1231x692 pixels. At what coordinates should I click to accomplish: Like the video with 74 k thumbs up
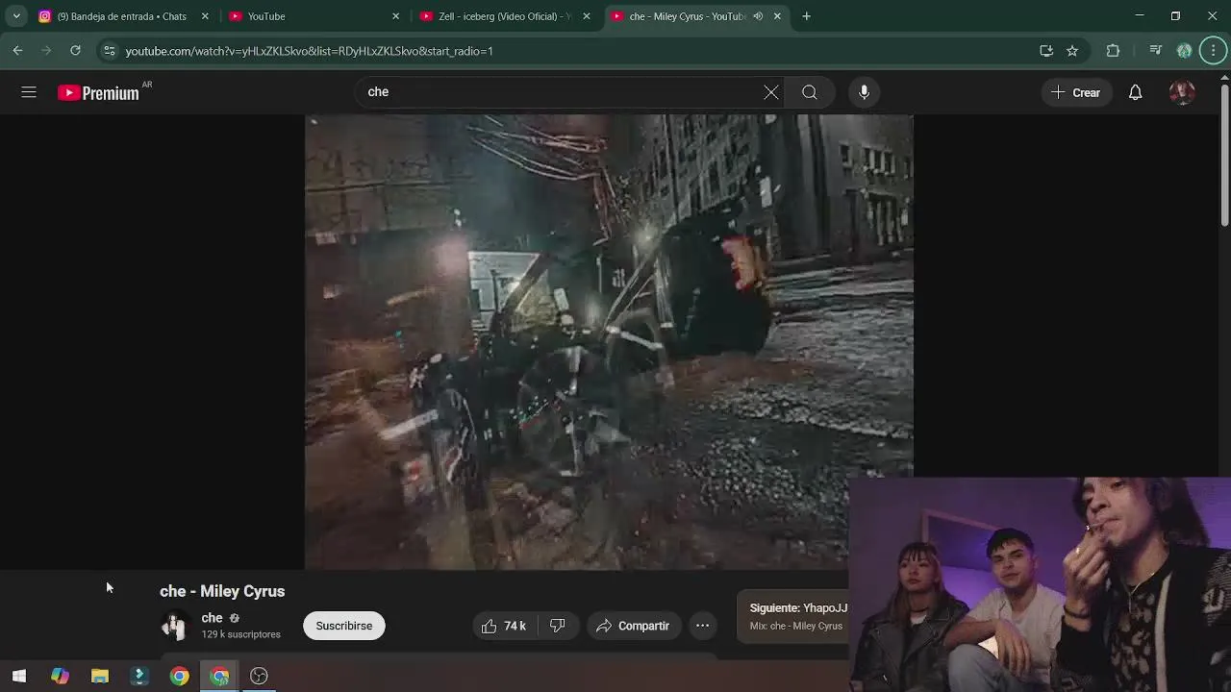point(503,626)
